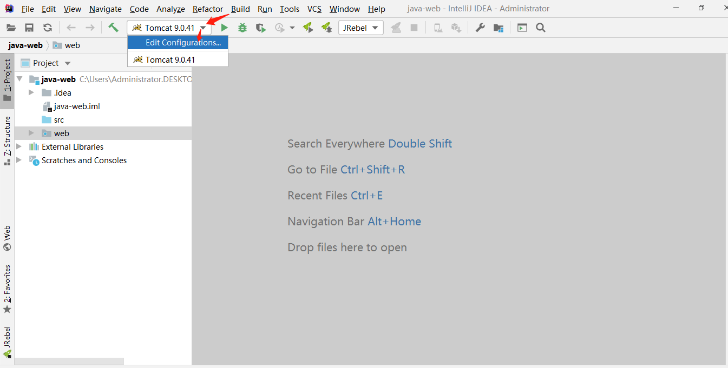Open the Window menu
The image size is (728, 368).
click(345, 9)
